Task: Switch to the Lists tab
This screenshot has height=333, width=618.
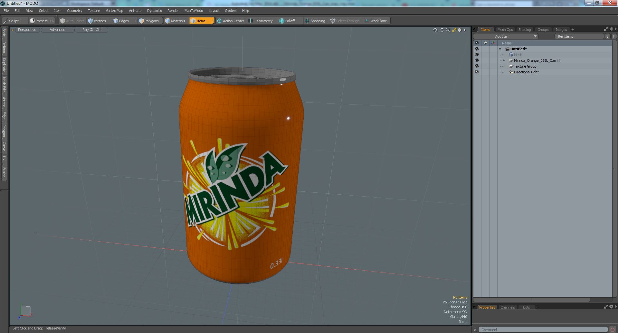Action: (x=526, y=307)
